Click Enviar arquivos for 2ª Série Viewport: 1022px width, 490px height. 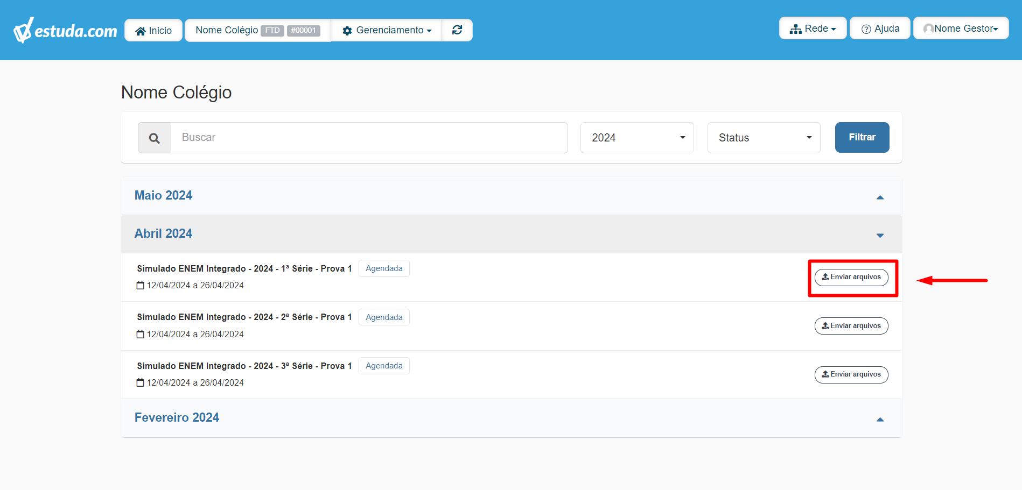851,326
